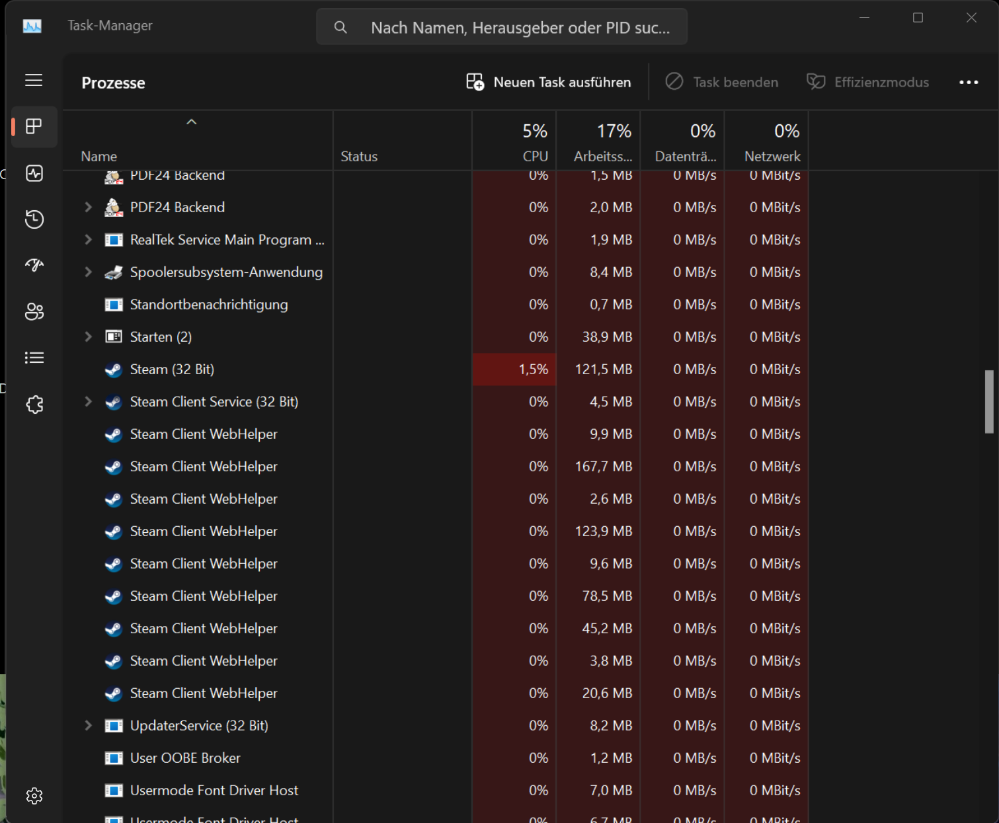
Task: Click icon of Steam Client WebHelper using 167,7 MB
Action: [114, 467]
